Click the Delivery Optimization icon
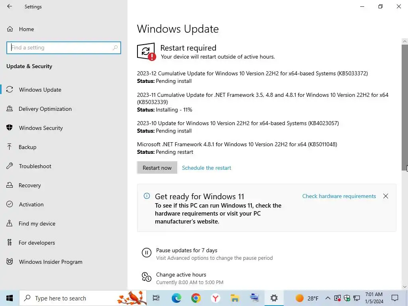The width and height of the screenshot is (408, 306). pyautogui.click(x=10, y=108)
